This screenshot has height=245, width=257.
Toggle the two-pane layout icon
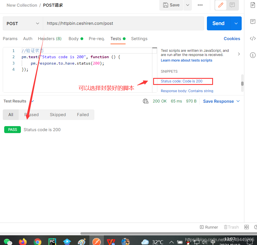click(246, 227)
